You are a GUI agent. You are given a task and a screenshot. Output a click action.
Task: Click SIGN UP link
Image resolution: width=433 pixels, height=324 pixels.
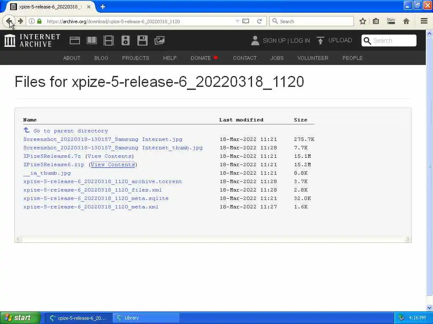click(x=274, y=40)
